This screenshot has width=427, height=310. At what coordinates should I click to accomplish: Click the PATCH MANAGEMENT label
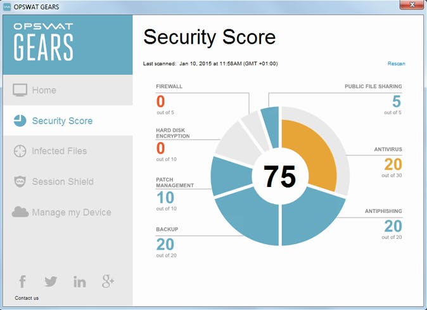[175, 183]
